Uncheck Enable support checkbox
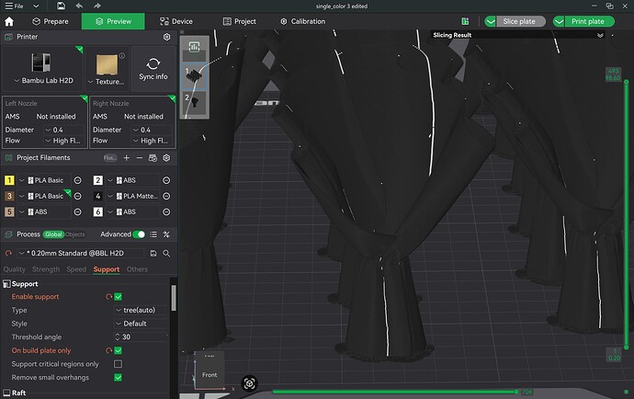The height and width of the screenshot is (399, 634). tap(118, 297)
